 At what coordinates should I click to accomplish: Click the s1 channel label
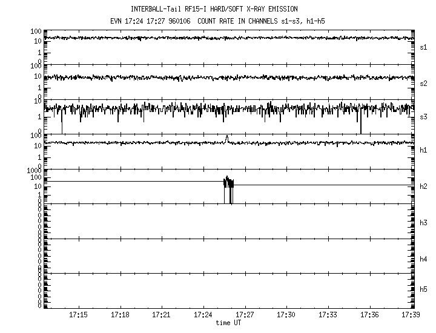click(424, 47)
